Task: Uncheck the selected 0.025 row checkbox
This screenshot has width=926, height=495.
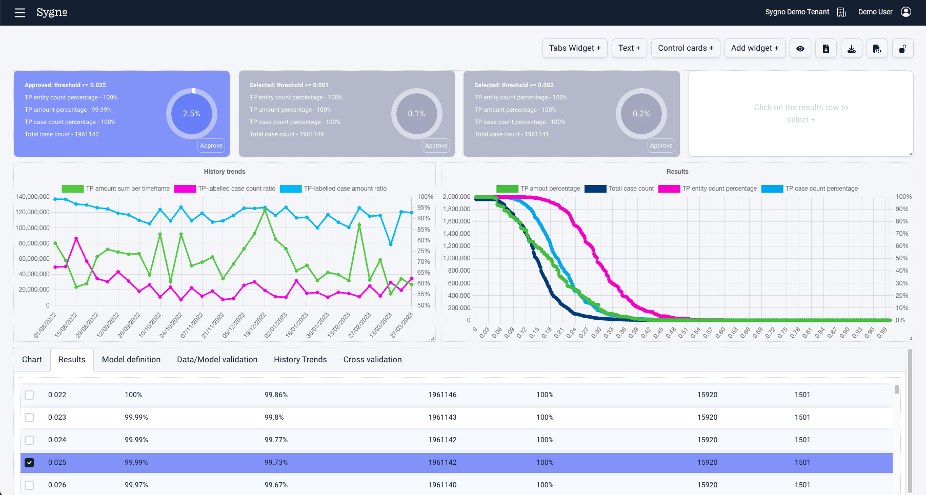Action: (x=29, y=463)
